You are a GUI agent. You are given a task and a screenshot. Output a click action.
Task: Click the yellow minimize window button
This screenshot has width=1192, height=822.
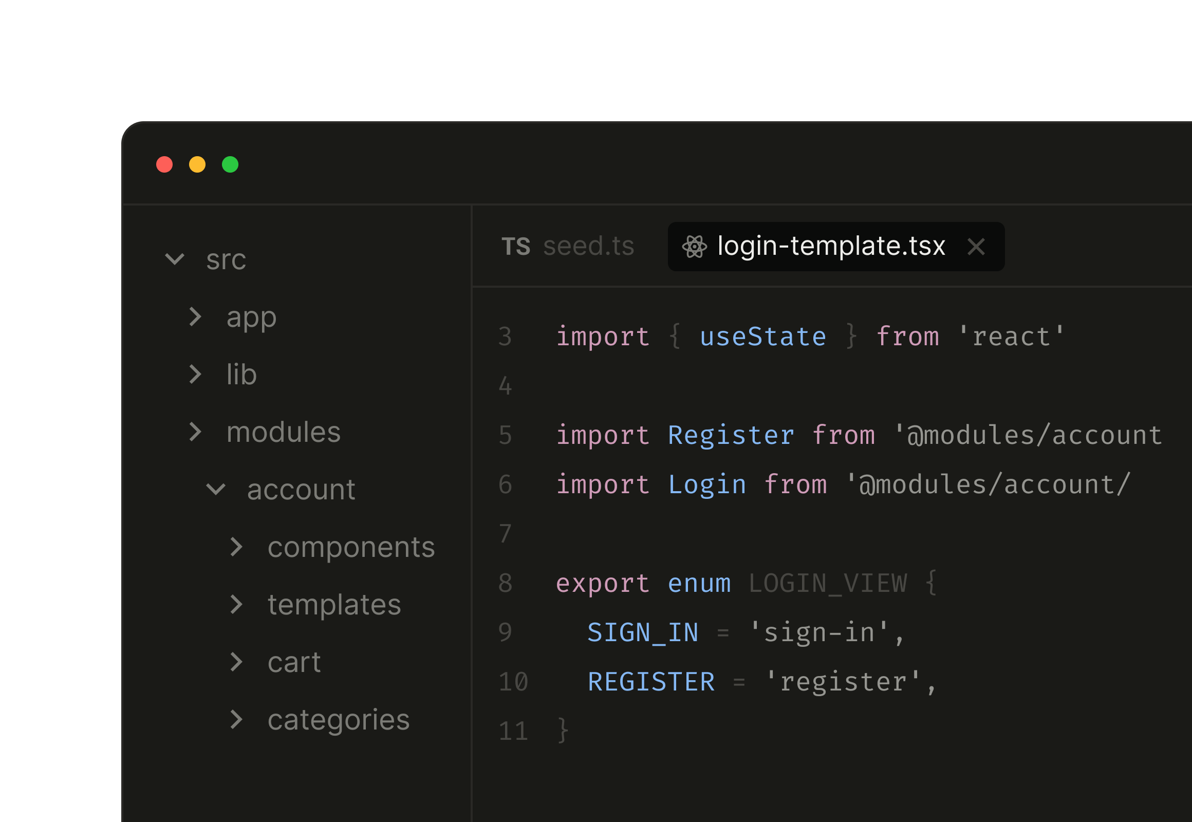coord(197,164)
